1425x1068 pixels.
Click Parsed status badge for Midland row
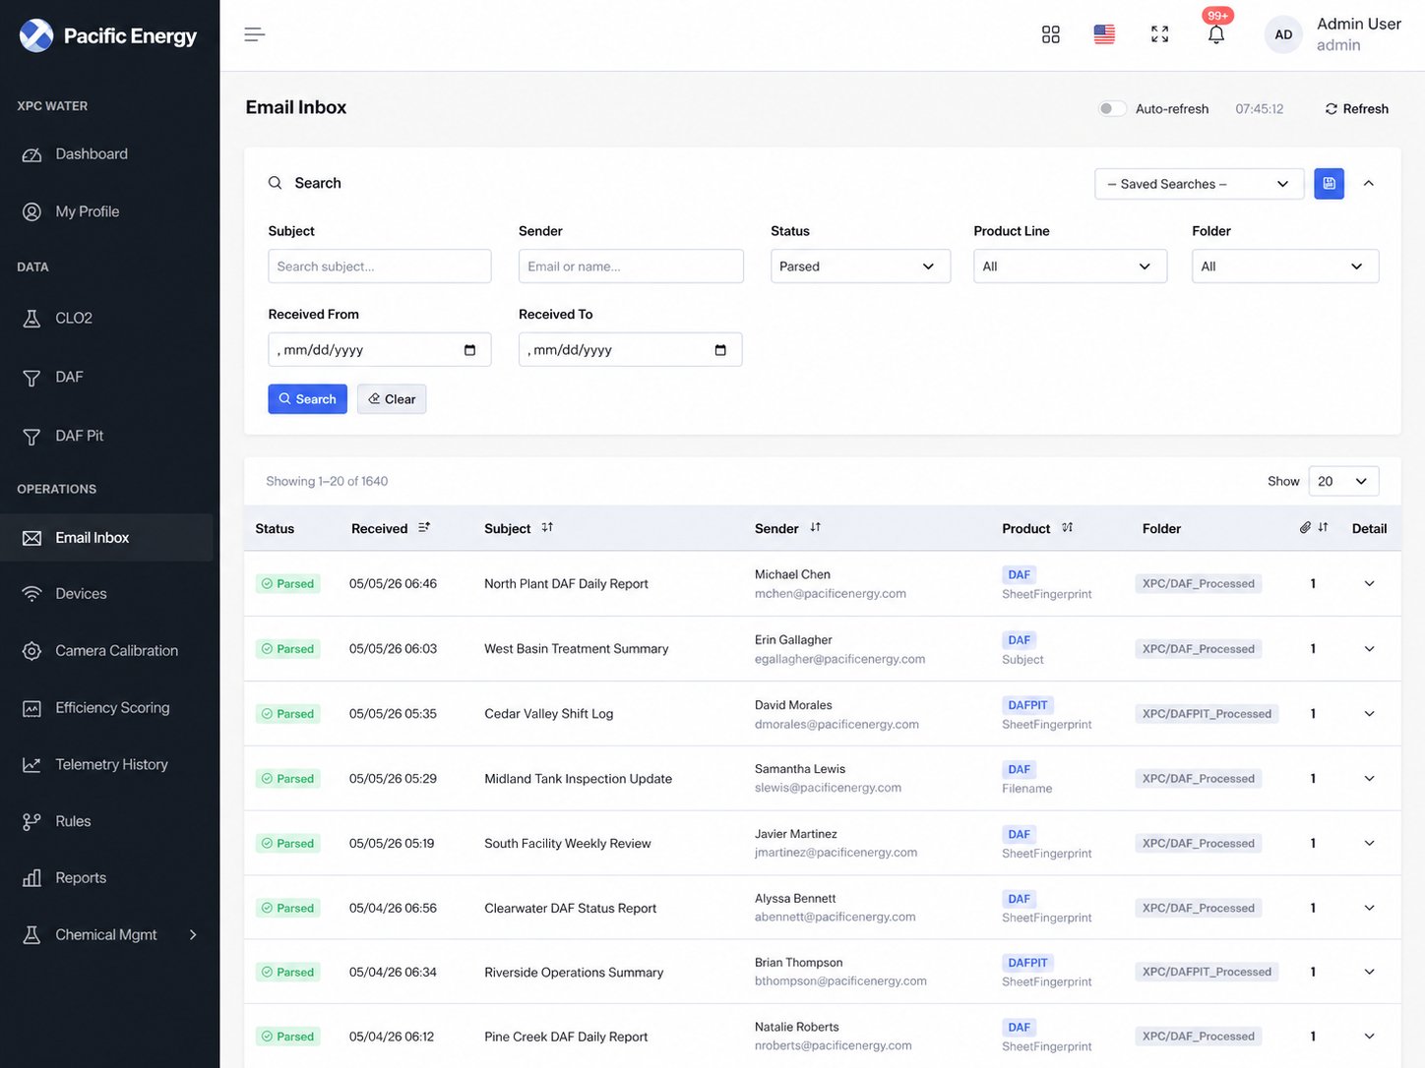point(287,779)
